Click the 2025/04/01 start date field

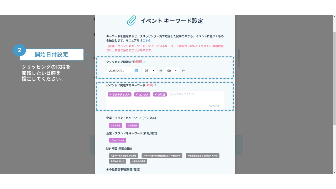120,71
